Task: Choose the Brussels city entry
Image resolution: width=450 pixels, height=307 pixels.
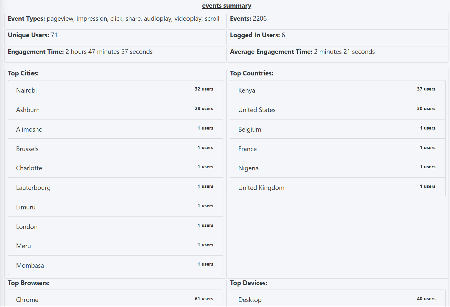Action: [115, 148]
